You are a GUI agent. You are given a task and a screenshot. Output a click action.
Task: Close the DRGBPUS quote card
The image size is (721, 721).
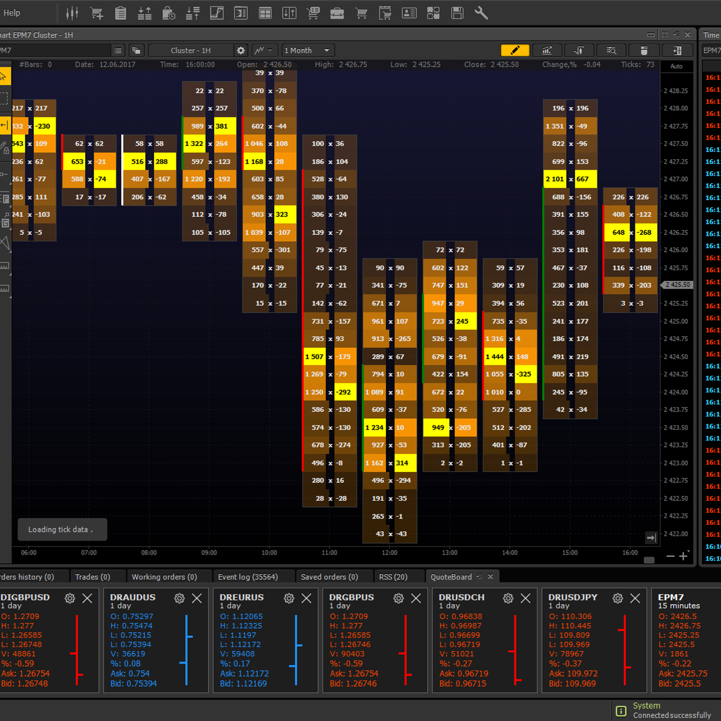click(x=416, y=598)
